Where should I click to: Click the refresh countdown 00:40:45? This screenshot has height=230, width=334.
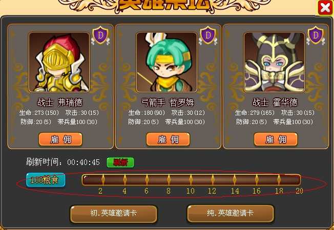click(x=83, y=162)
